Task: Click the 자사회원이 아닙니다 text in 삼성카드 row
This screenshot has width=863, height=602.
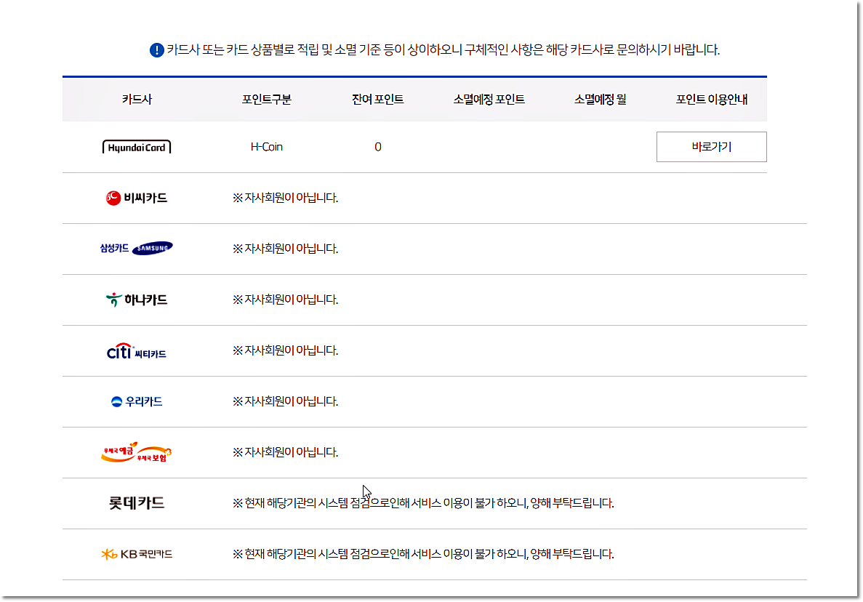Action: [x=285, y=248]
